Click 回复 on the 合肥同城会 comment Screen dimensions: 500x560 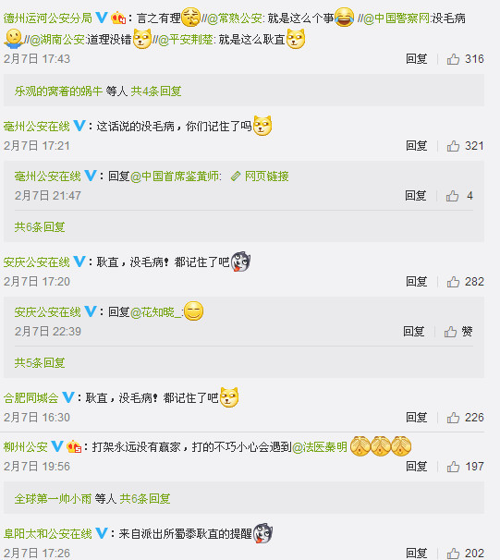[x=417, y=418]
